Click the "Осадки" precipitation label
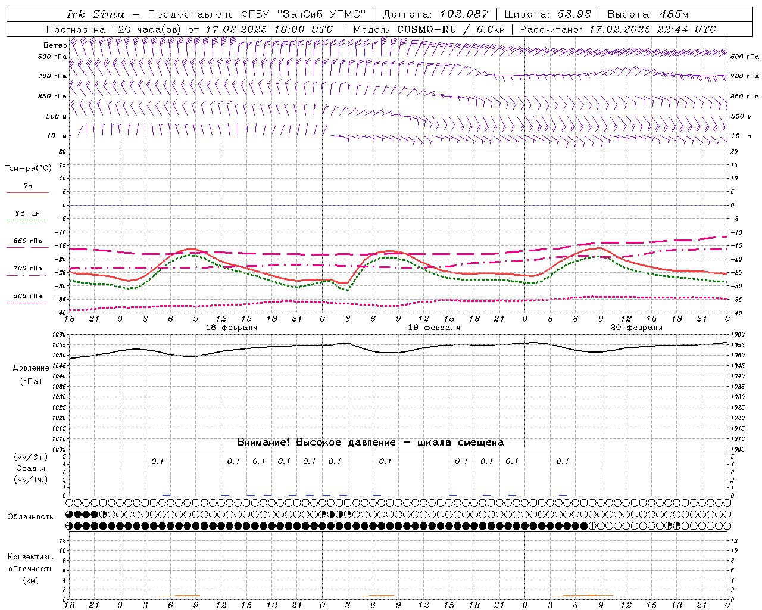This screenshot has width=762, height=610. 31,468
